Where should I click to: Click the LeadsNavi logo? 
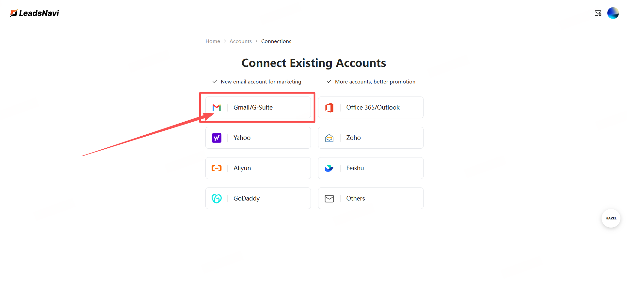coord(34,13)
